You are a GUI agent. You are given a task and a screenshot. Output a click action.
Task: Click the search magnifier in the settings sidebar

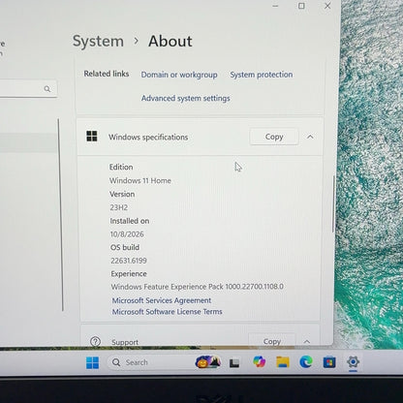pos(47,89)
